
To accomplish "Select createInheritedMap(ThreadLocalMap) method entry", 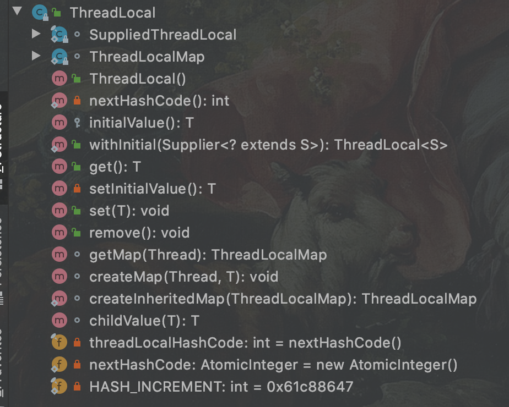I will 283,299.
